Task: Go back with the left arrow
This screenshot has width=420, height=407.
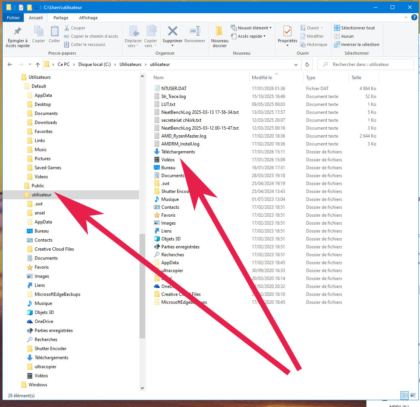Action: [10, 64]
